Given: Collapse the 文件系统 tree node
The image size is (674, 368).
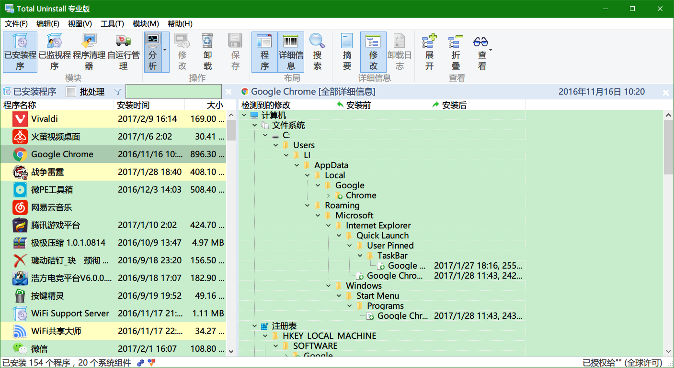Looking at the screenshot, I should [255, 125].
